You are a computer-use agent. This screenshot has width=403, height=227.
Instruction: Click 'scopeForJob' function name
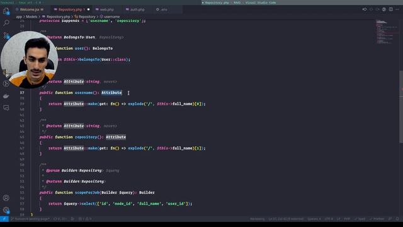[x=87, y=192]
